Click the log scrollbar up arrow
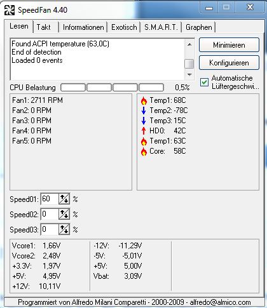 [189, 44]
